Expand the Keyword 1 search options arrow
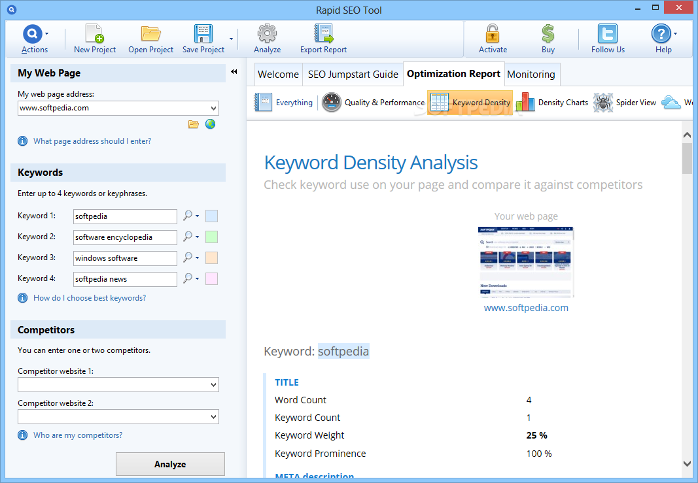The width and height of the screenshot is (698, 483). point(197,216)
